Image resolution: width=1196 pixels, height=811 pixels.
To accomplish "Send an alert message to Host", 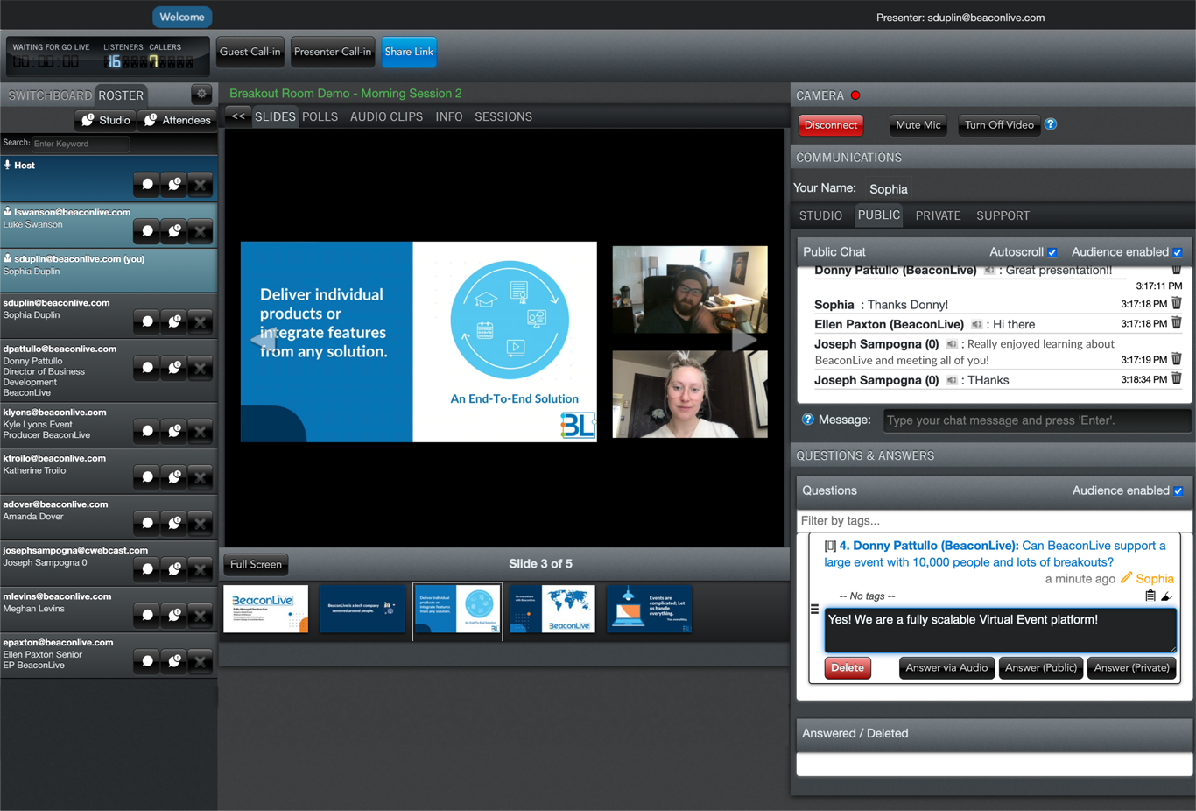I will [x=174, y=185].
